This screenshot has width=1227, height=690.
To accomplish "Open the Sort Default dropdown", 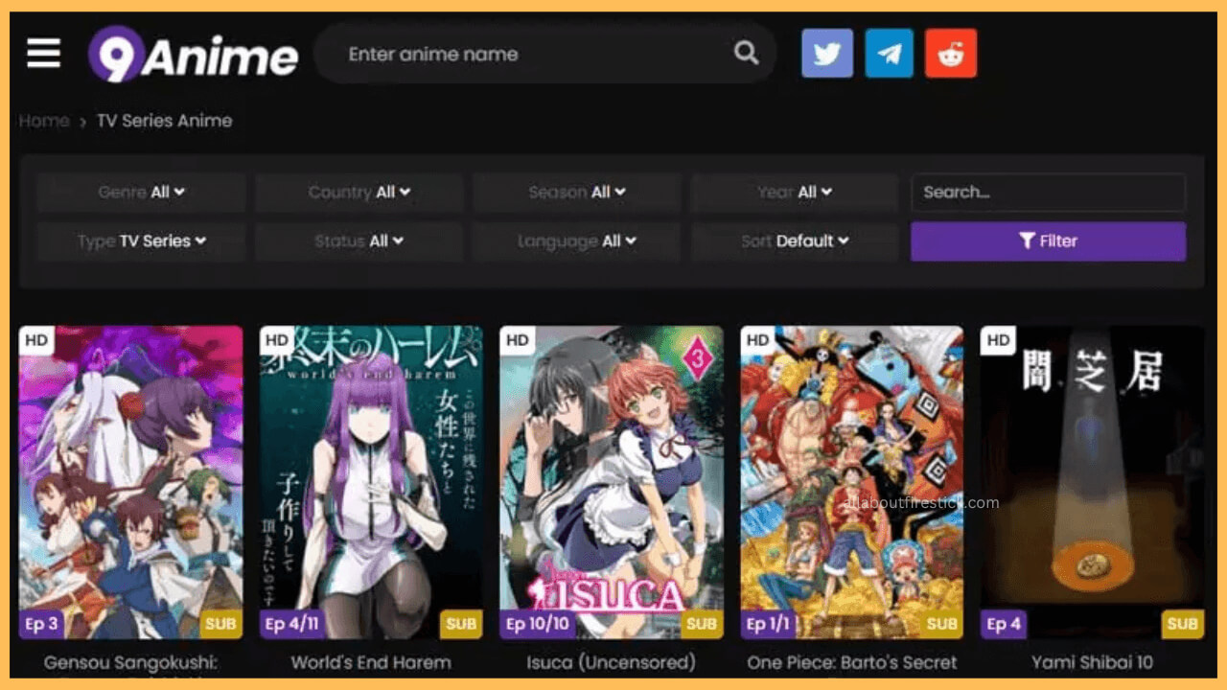I will (795, 241).
